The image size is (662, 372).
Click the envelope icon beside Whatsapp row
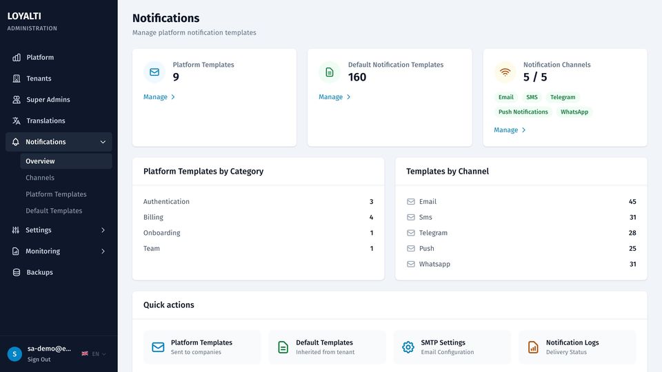(x=411, y=264)
